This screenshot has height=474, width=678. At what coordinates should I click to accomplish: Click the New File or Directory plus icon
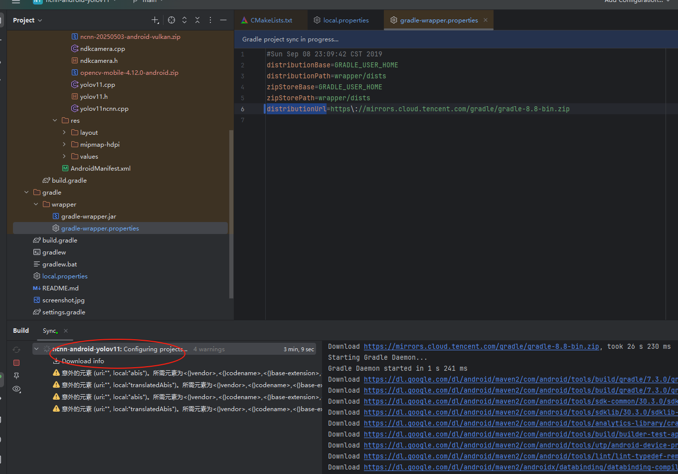pos(155,20)
